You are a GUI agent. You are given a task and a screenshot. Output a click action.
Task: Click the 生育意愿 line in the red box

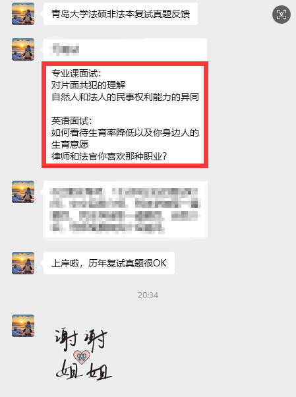pos(70,144)
